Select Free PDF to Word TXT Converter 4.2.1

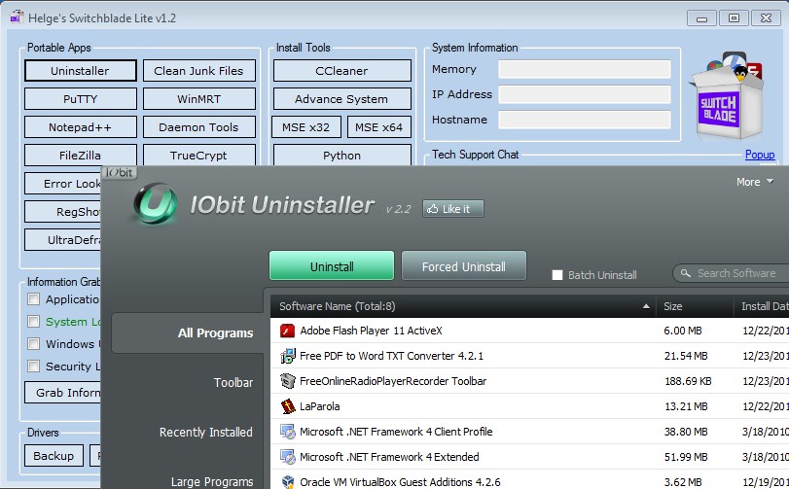[x=529, y=356]
